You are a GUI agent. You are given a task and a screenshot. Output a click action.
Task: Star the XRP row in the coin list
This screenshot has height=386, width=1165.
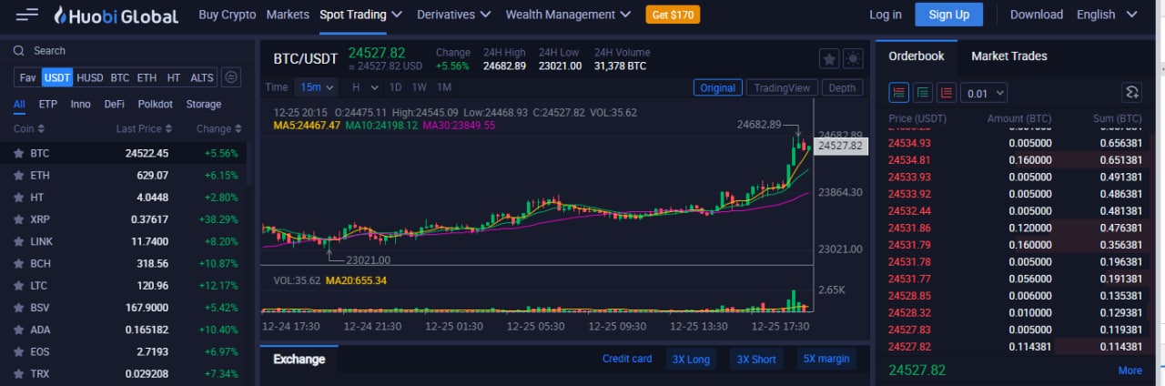(x=18, y=219)
